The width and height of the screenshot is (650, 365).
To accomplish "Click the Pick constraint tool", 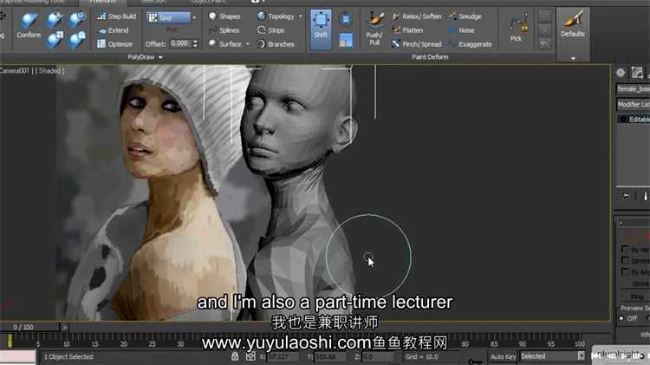I will [517, 29].
